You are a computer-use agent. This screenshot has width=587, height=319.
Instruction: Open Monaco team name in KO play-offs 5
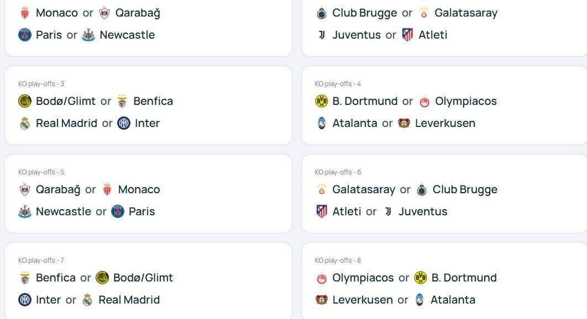[139, 189]
